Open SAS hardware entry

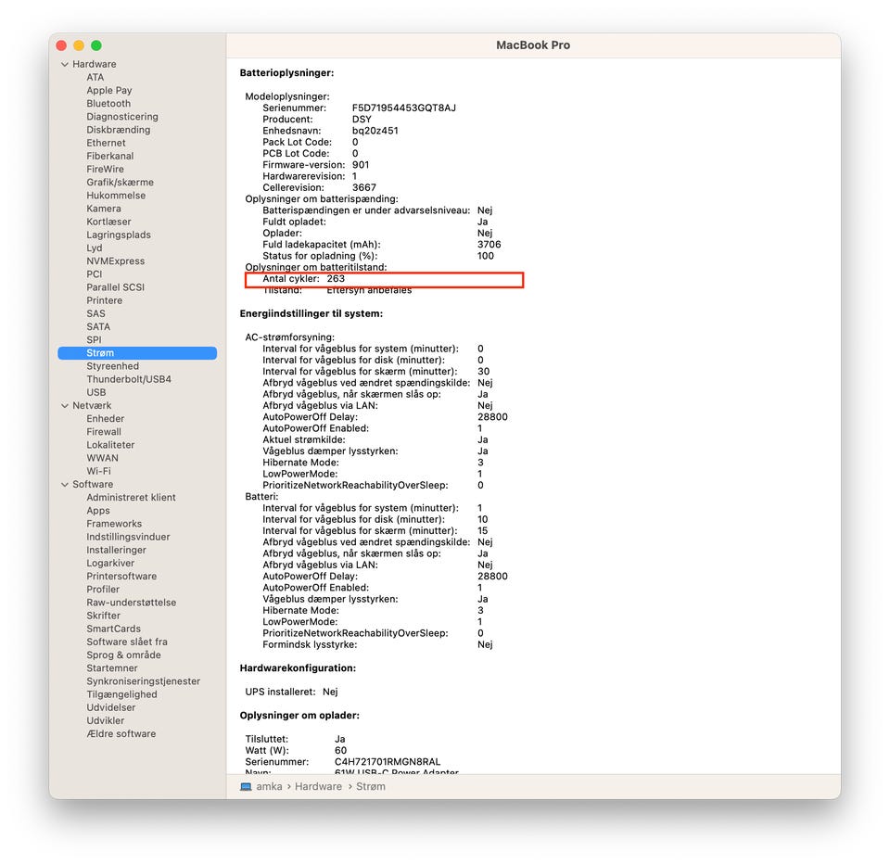point(95,313)
